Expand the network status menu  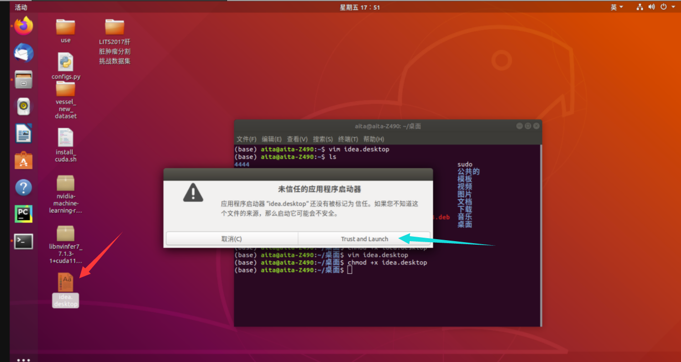(x=638, y=7)
